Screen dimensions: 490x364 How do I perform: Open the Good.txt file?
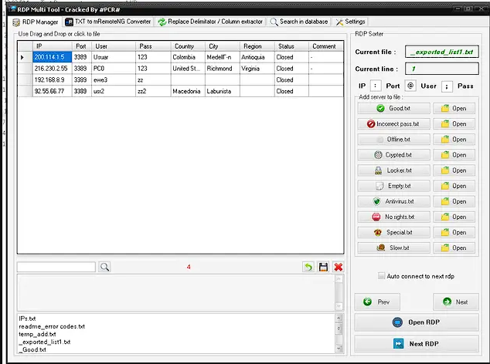[454, 108]
